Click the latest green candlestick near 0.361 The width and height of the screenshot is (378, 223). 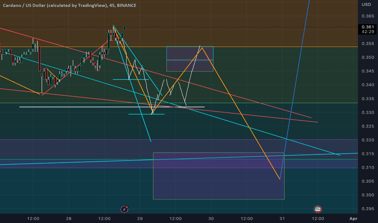(125, 28)
